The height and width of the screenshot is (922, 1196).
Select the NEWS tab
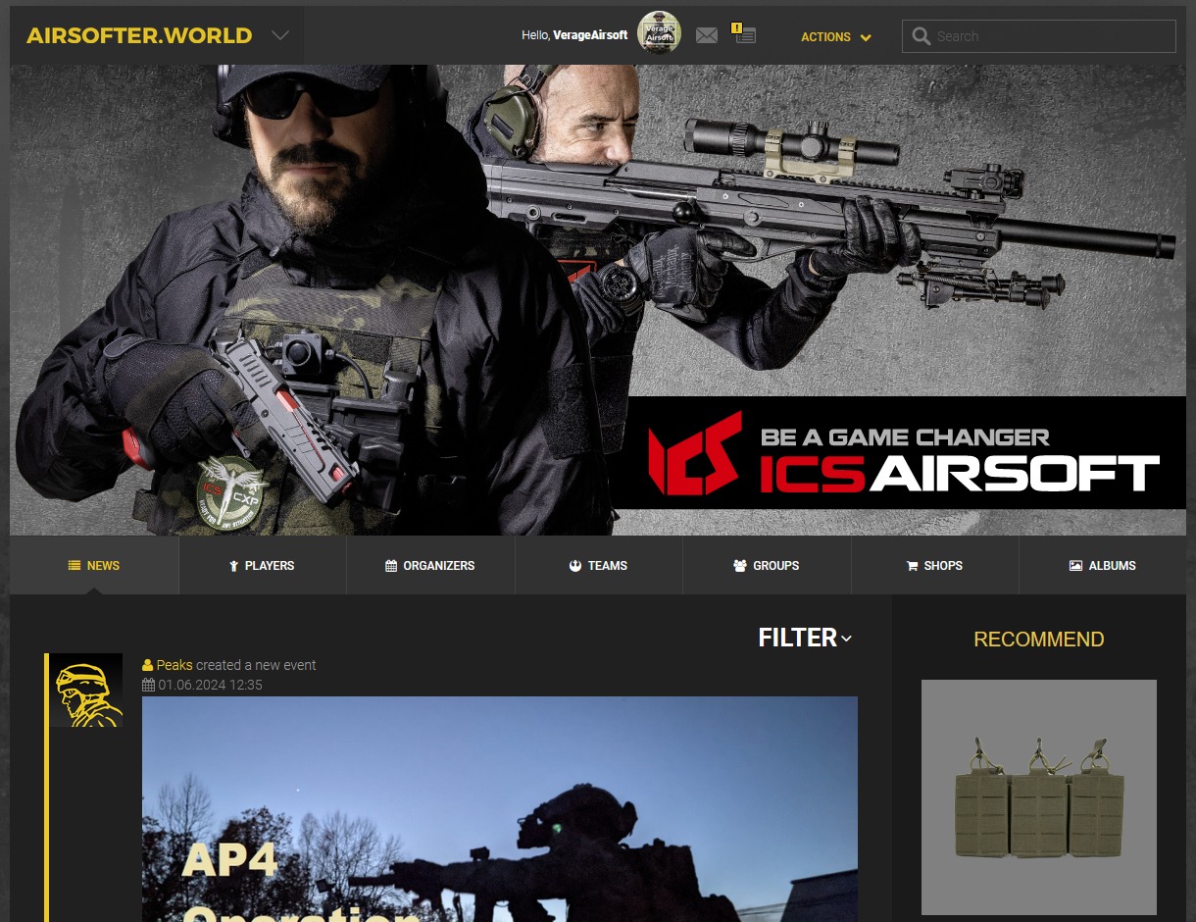pyautogui.click(x=94, y=566)
